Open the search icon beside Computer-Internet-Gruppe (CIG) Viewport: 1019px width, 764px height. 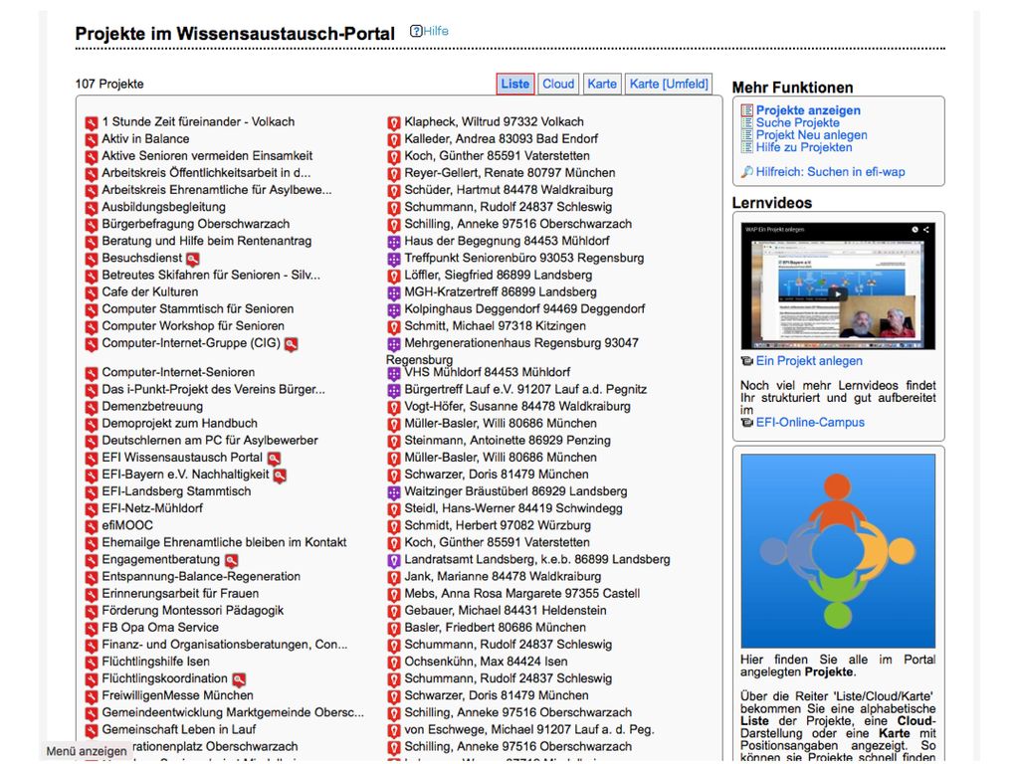click(291, 344)
